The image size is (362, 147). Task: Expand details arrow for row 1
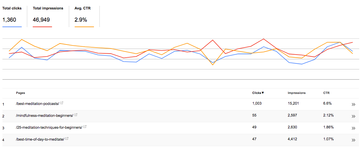click(353, 104)
